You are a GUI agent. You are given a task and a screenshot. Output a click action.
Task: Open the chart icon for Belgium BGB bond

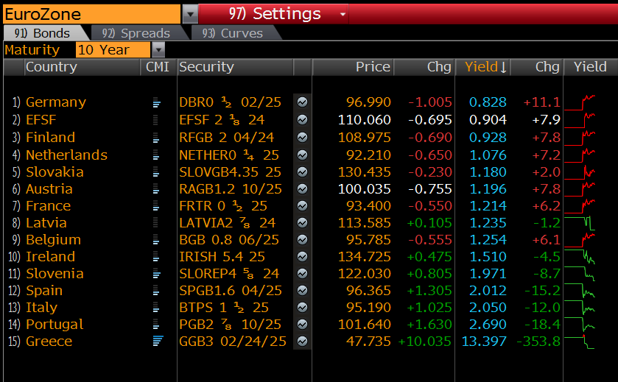click(x=302, y=240)
